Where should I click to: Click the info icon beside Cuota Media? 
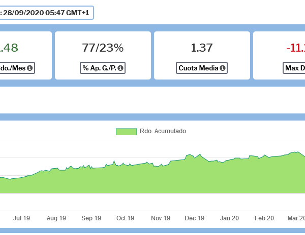(223, 68)
